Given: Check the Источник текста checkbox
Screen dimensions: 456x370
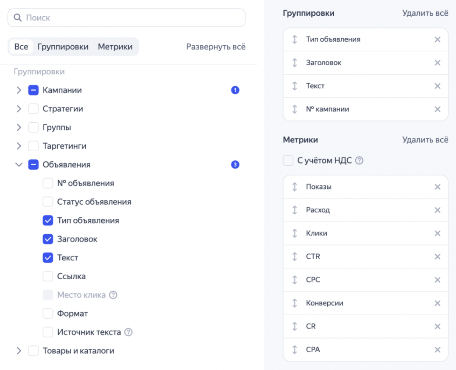Looking at the screenshot, I should coord(48,332).
